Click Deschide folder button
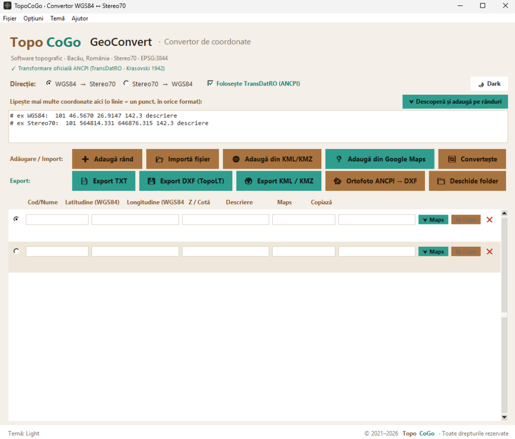Image resolution: width=515 pixels, height=439 pixels. pos(467,181)
